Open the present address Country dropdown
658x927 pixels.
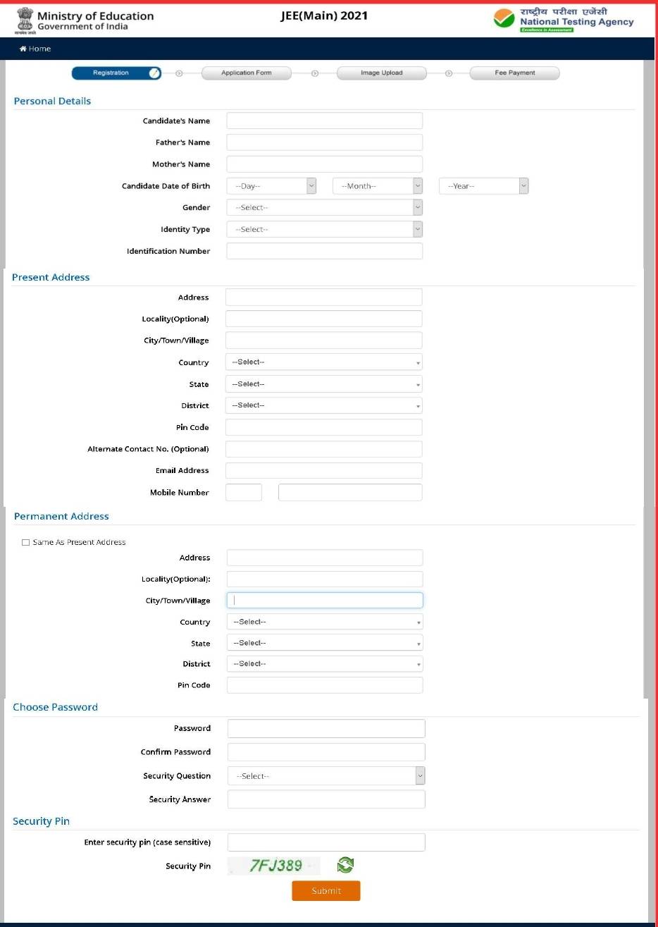click(x=324, y=362)
